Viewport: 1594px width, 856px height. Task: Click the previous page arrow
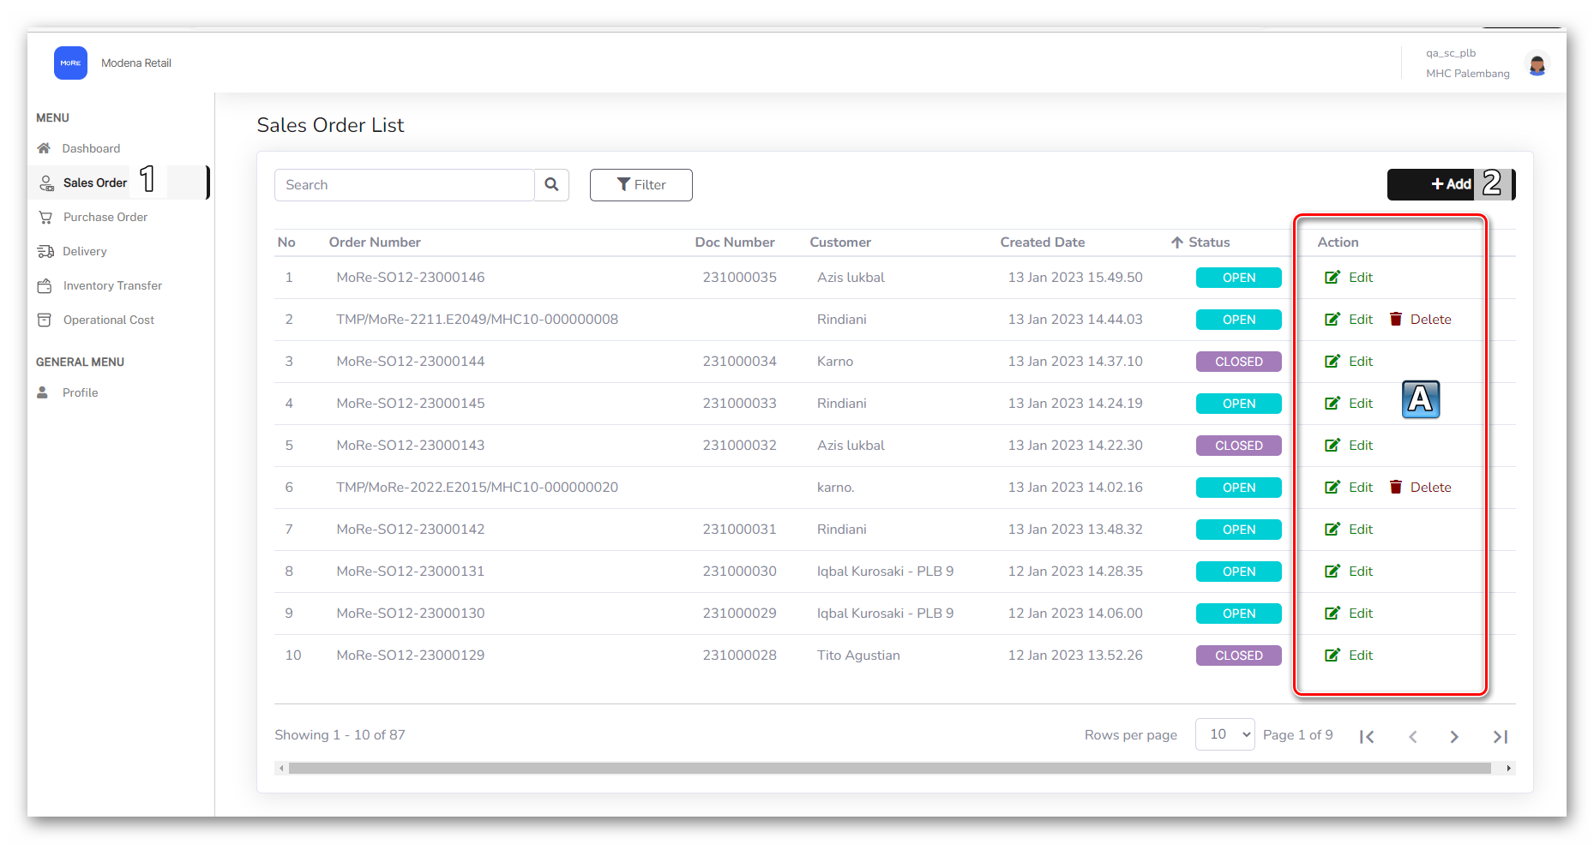coord(1412,737)
